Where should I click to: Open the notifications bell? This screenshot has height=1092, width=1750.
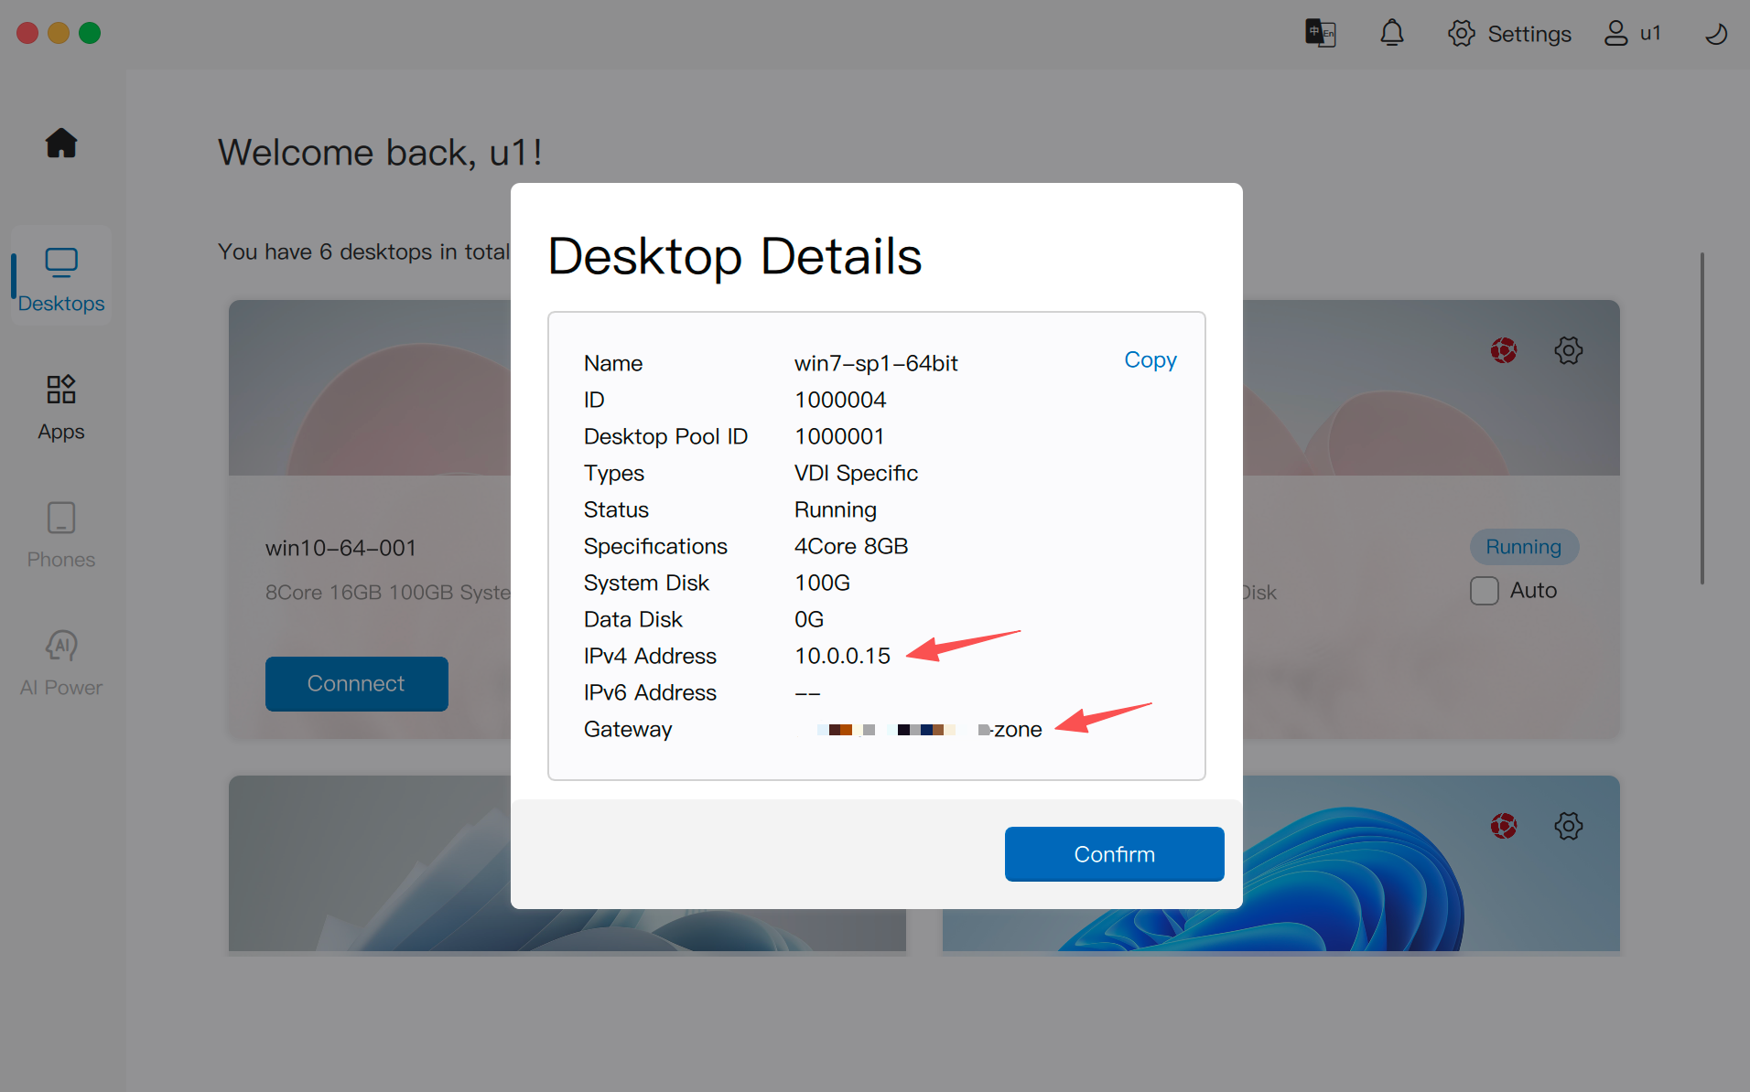1391,34
